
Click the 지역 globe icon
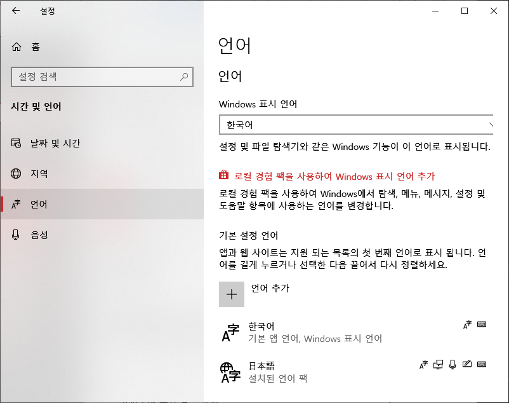[16, 174]
